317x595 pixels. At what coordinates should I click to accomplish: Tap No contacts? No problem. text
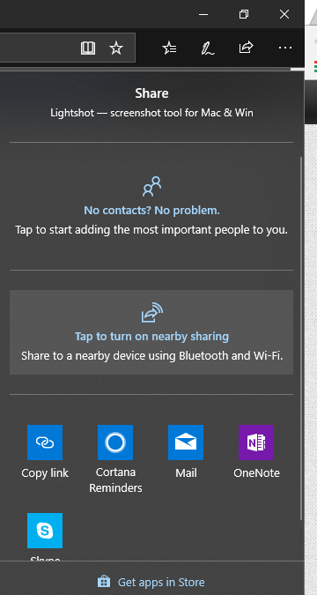click(x=151, y=210)
